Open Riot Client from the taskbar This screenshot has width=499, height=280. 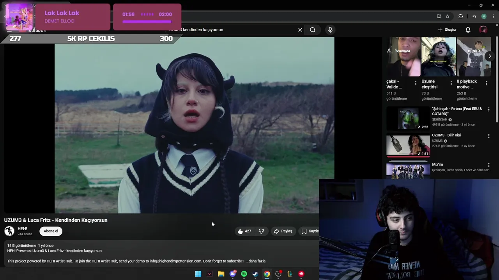pos(301,274)
